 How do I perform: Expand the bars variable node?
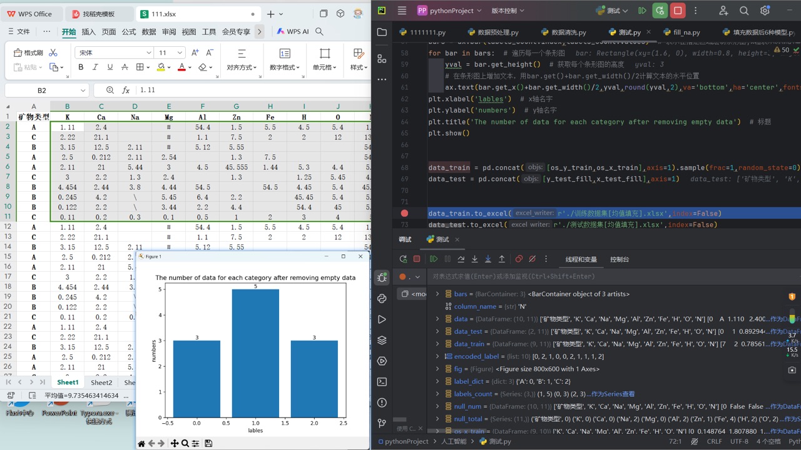click(x=437, y=294)
